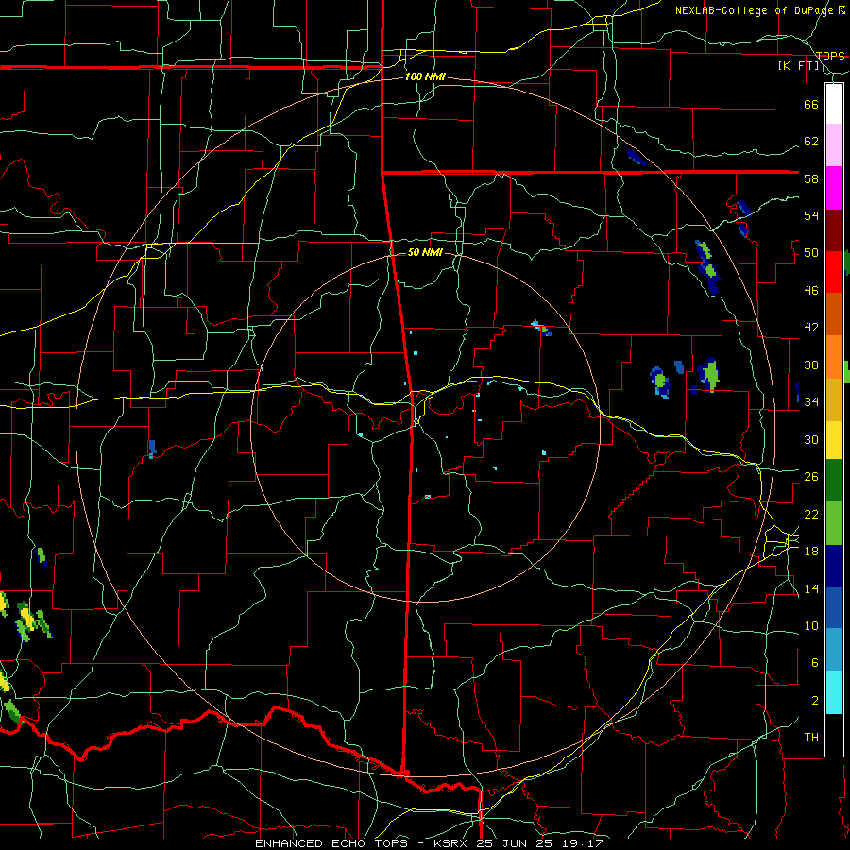Viewport: 850px width, 850px height.
Task: Click the legend value '50'
Action: pos(811,253)
